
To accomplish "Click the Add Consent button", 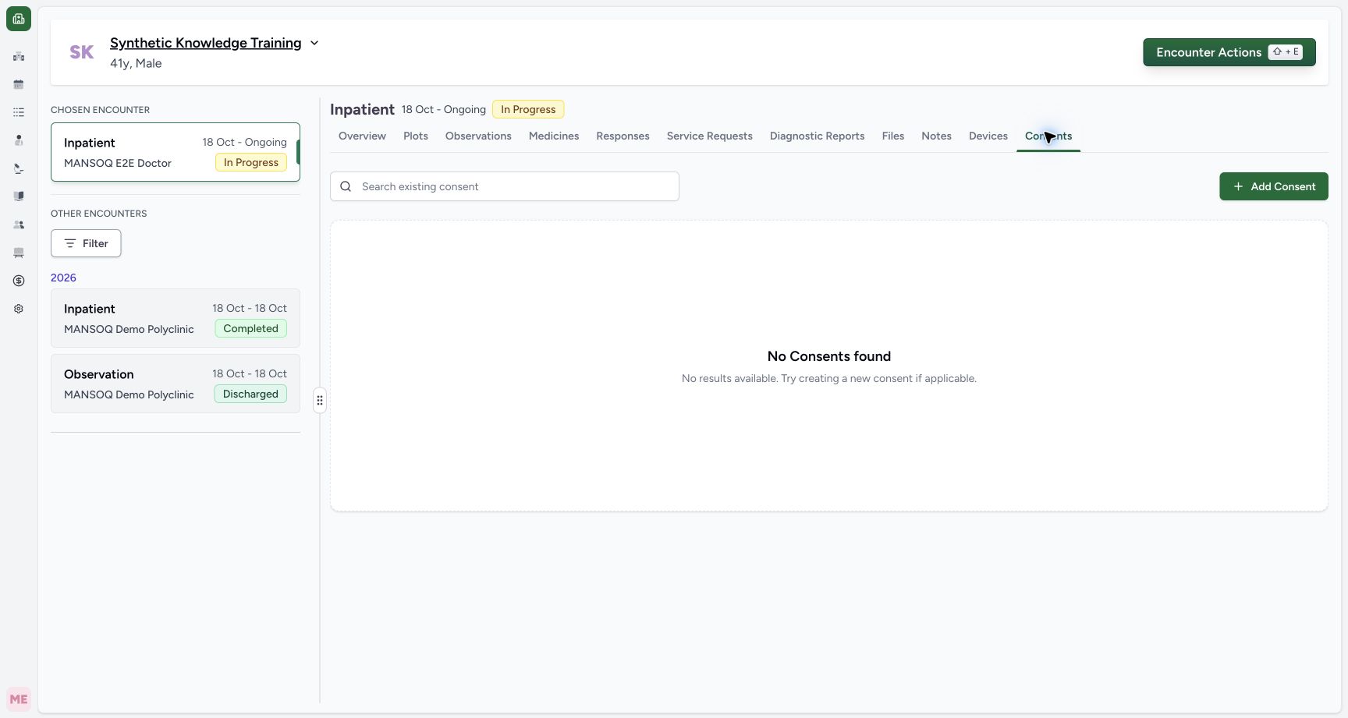I will pos(1273,186).
